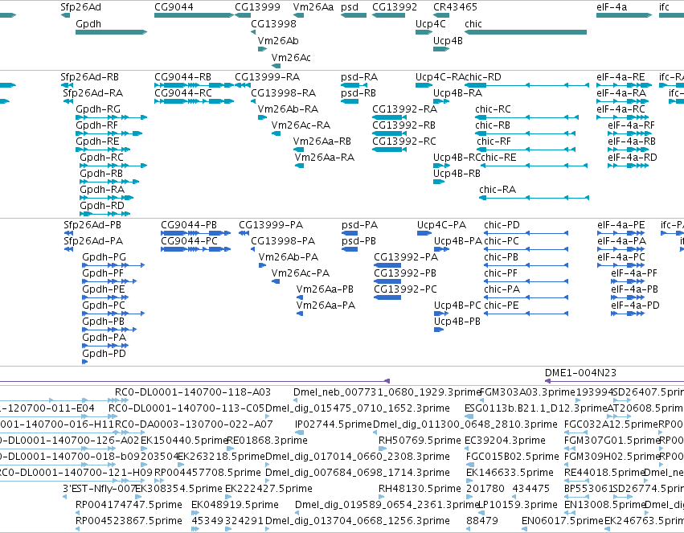
Task: Click the EK222427.5prime EST label
Action: tap(268, 489)
